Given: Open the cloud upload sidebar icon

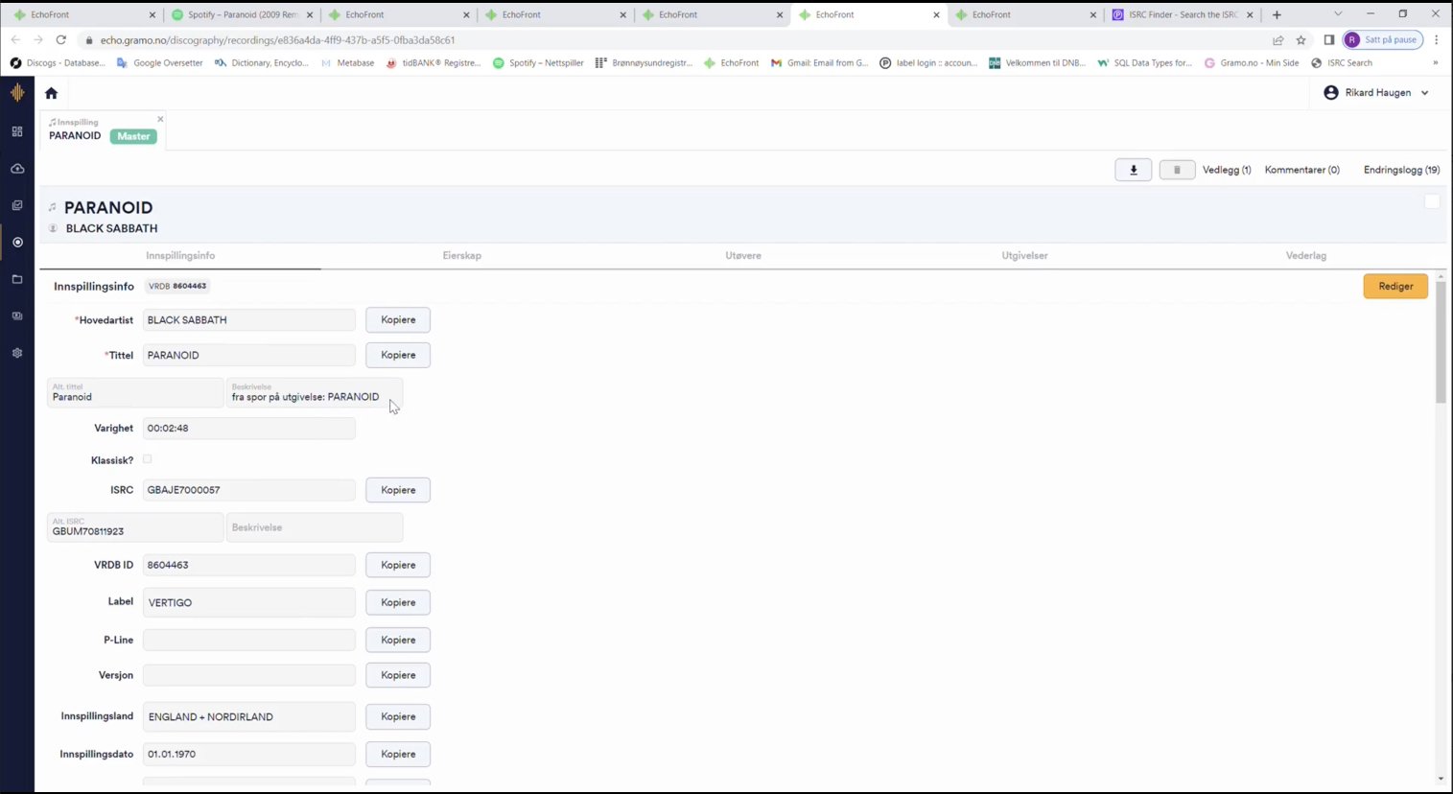Looking at the screenshot, I should (x=17, y=169).
